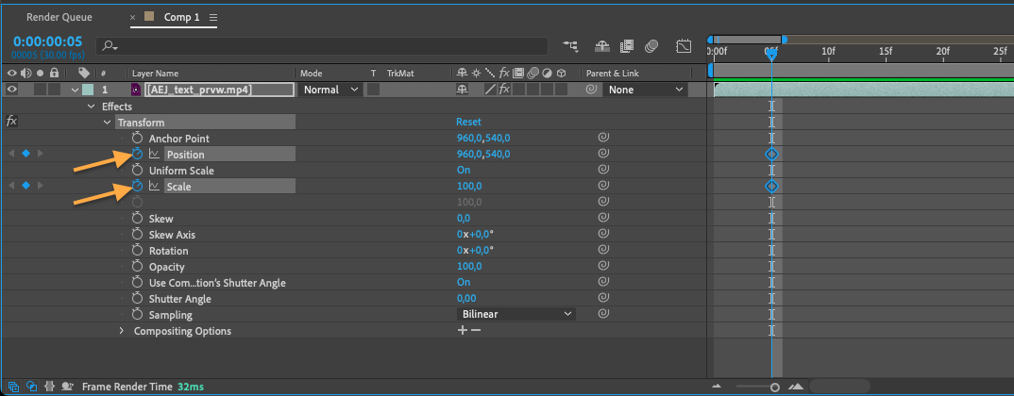Collapse the AEJ_text_prvw.mp4 layer twirl

(x=75, y=90)
